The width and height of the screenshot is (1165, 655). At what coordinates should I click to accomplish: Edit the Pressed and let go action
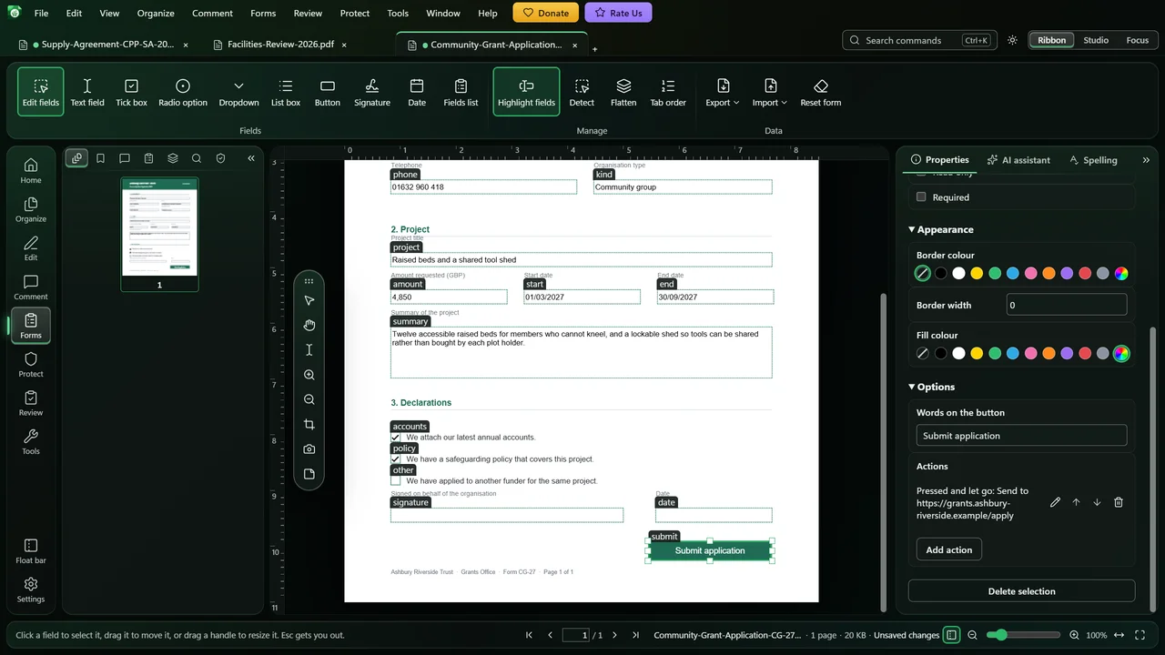(1055, 502)
